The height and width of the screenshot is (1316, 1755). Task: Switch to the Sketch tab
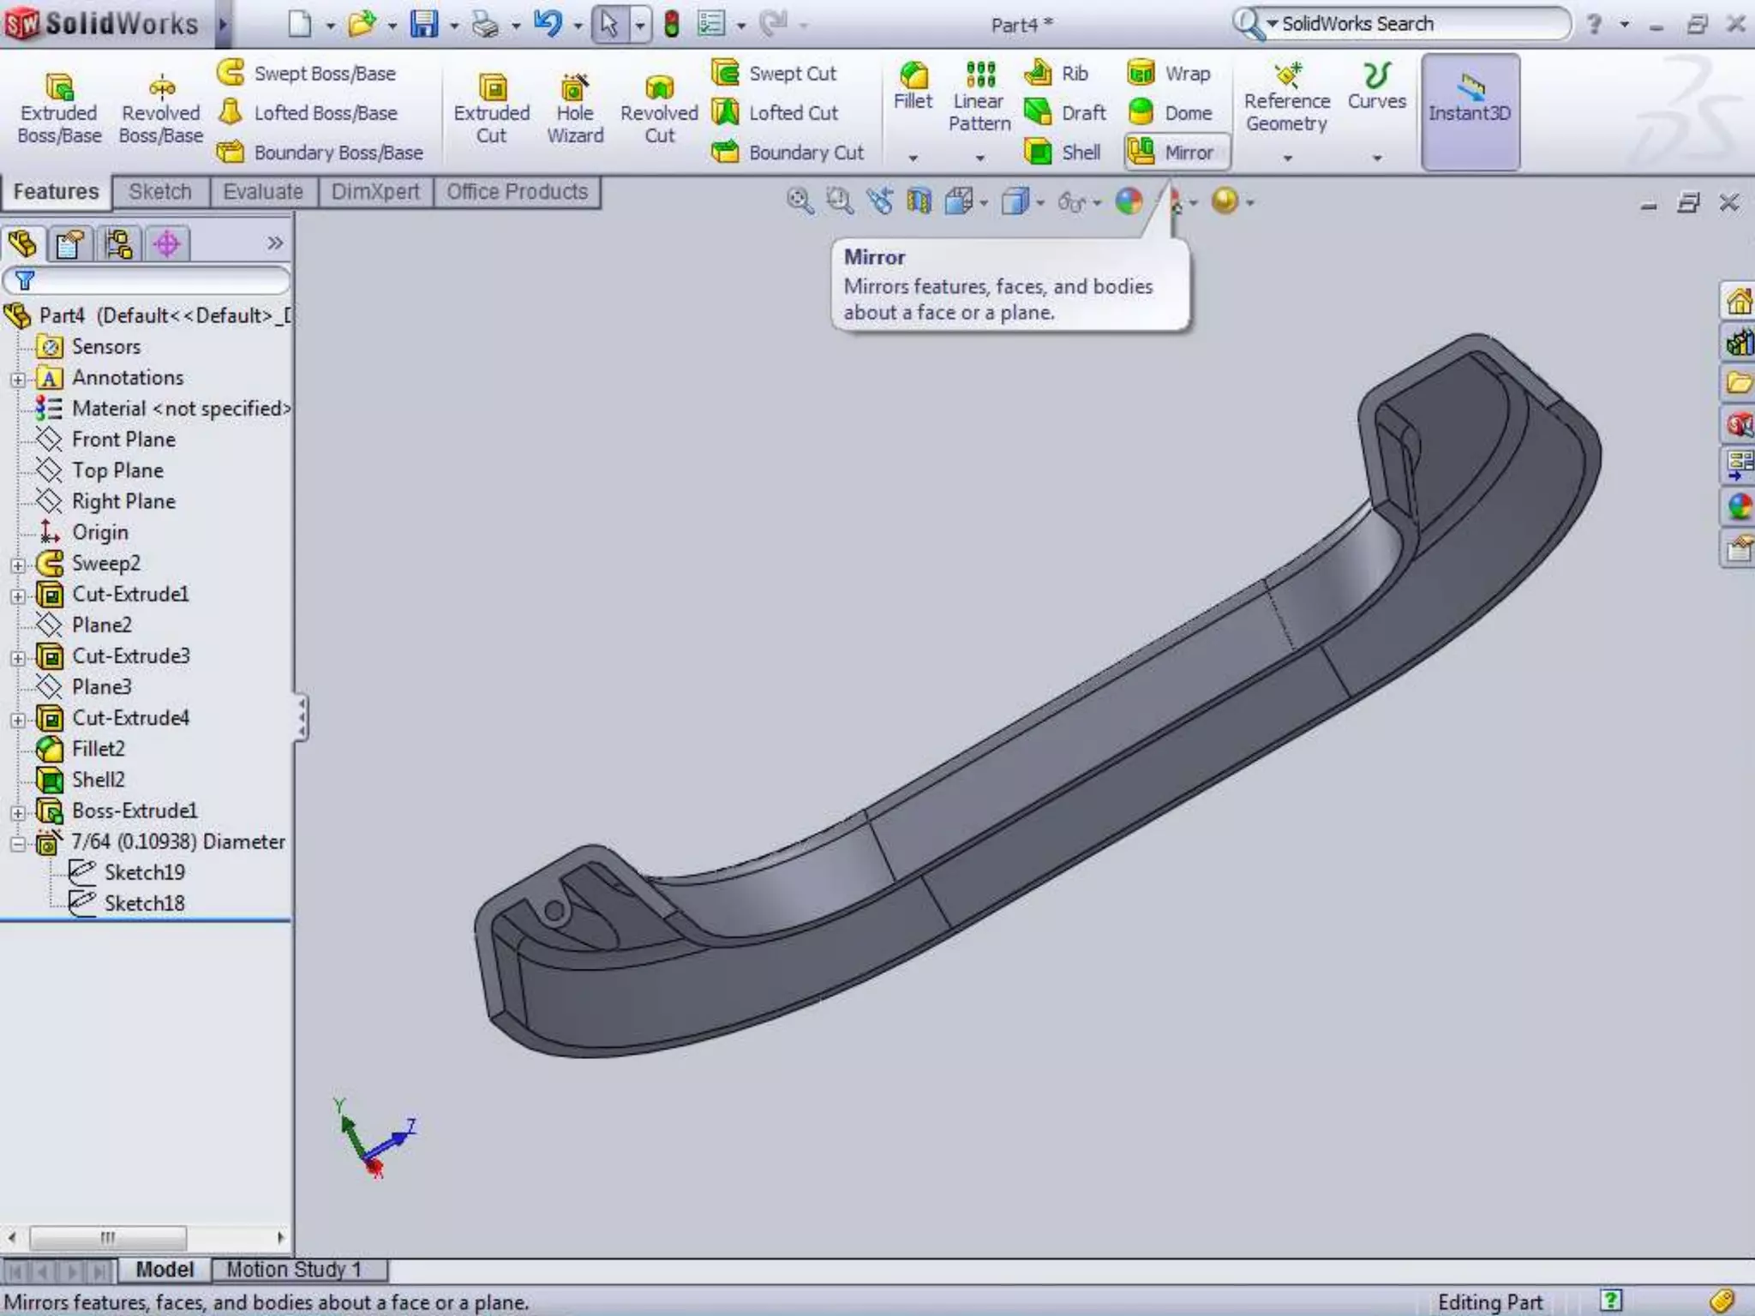point(160,192)
